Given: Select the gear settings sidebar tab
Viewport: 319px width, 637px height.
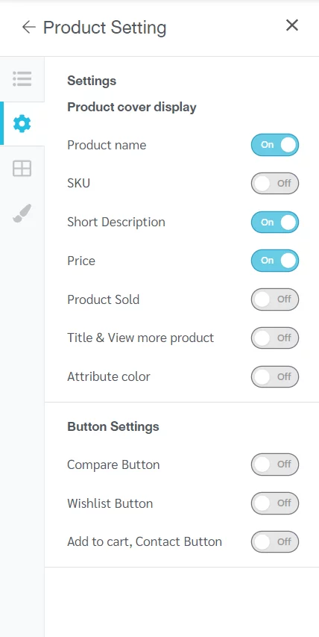Looking at the screenshot, I should coord(22,123).
